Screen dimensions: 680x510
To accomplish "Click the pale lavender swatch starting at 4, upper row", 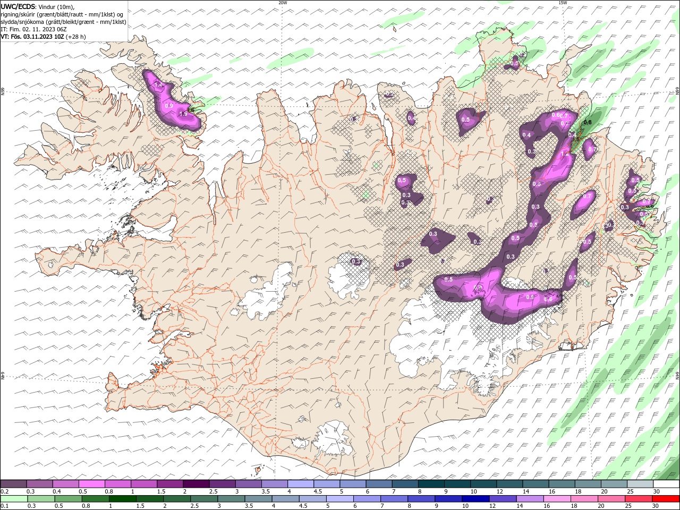I will [300, 484].
